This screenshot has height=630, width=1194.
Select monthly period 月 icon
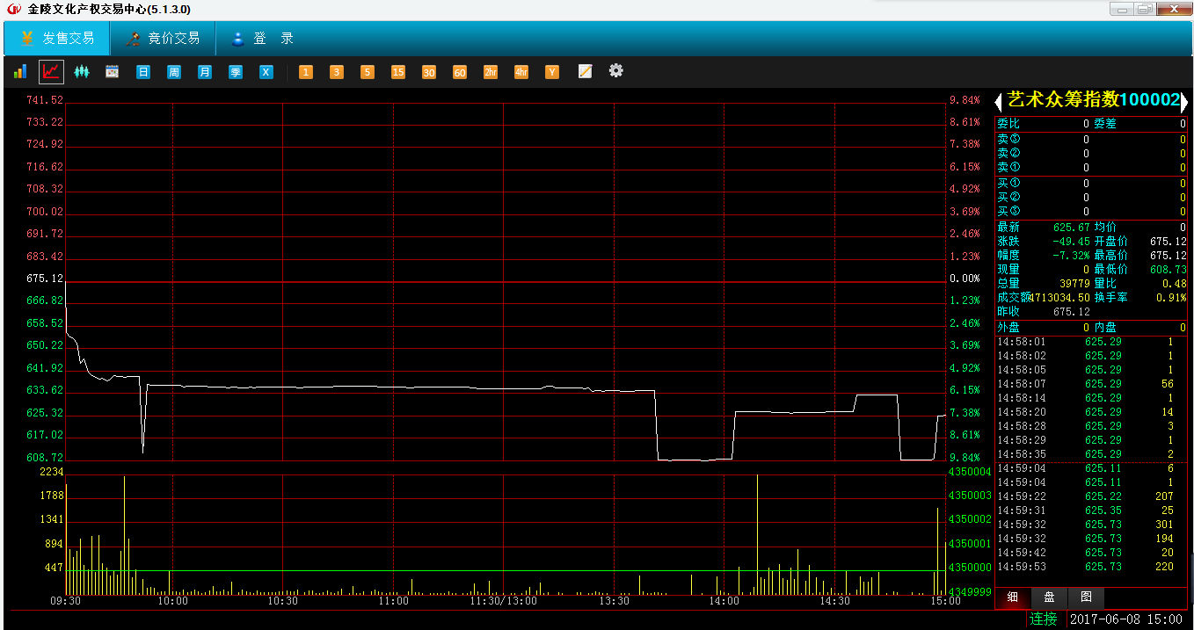[x=205, y=72]
